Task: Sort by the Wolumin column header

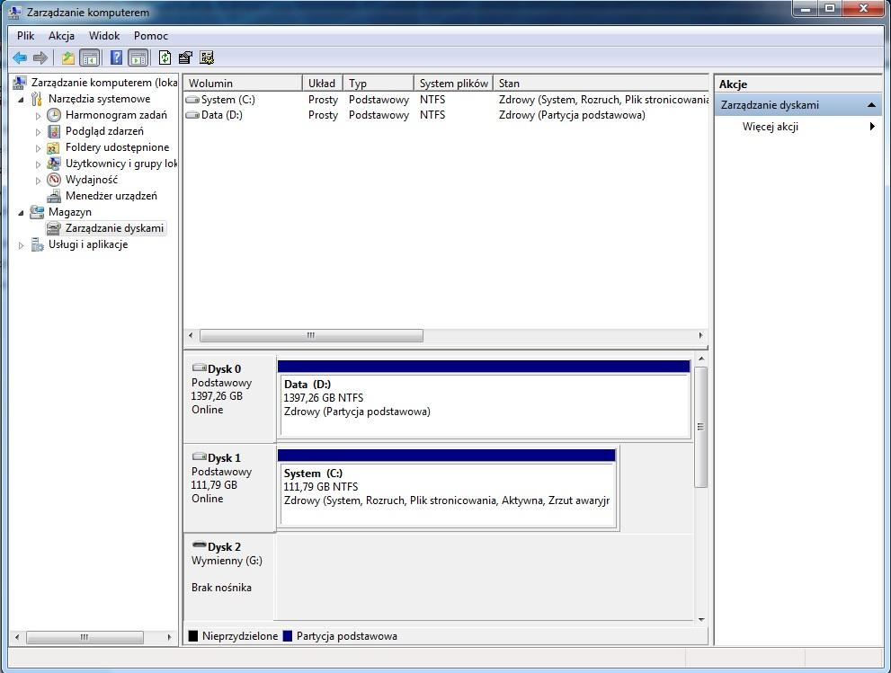Action: (x=243, y=84)
